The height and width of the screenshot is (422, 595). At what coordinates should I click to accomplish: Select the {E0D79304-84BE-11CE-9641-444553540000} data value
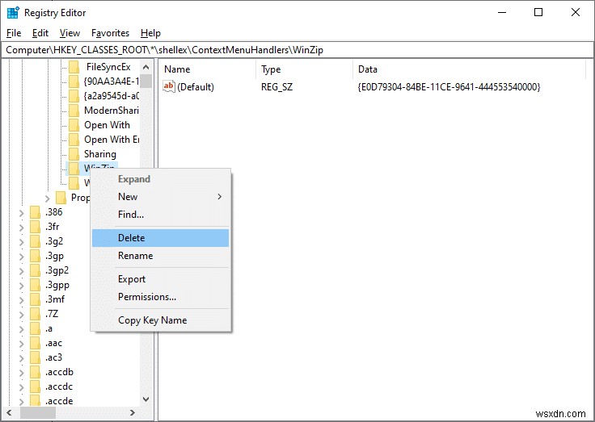coord(449,87)
